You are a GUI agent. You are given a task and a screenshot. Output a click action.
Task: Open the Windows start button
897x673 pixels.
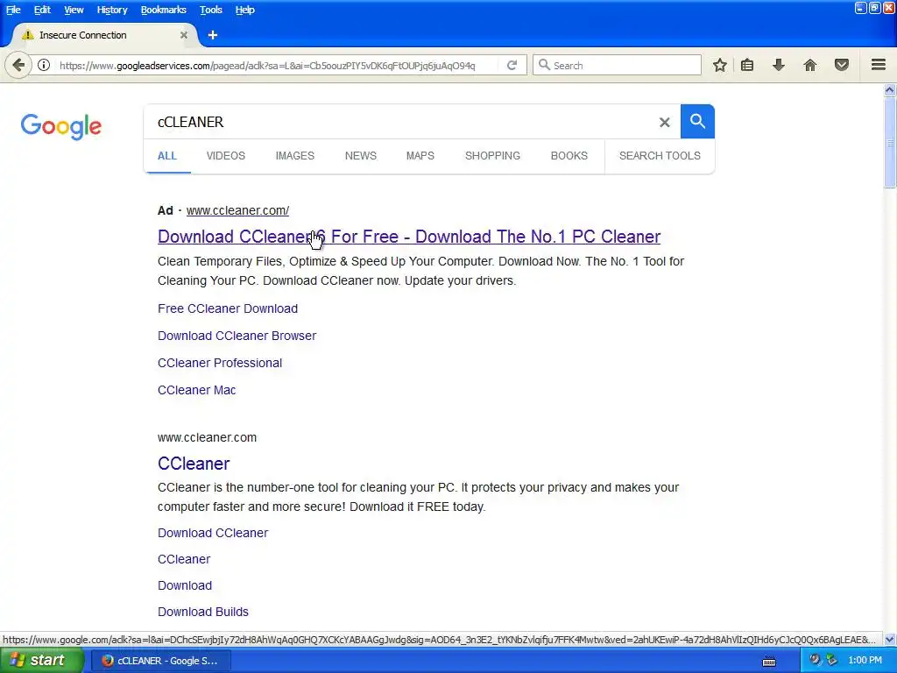pyautogui.click(x=42, y=661)
